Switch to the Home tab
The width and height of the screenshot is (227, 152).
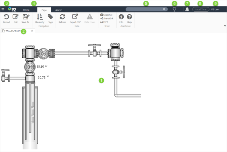pyautogui.click(x=26, y=10)
